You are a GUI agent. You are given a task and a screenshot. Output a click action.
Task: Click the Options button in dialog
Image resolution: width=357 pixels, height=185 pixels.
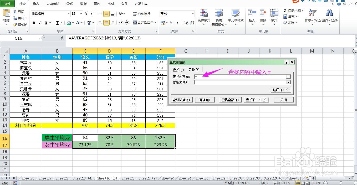[281, 90]
